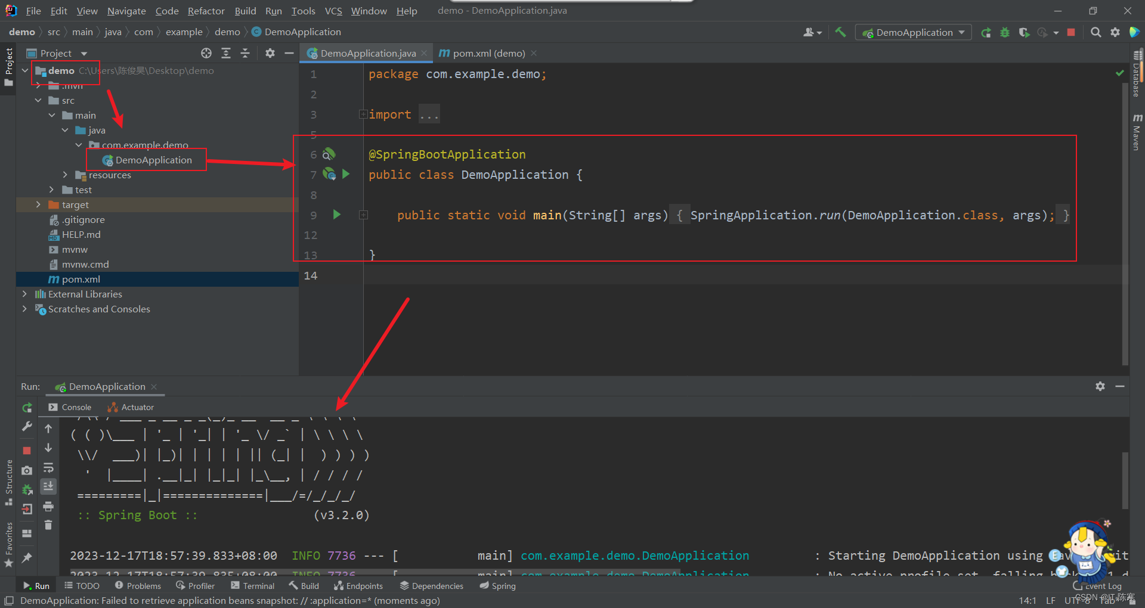
Task: Start debugging with the bug icon
Action: pos(1005,32)
